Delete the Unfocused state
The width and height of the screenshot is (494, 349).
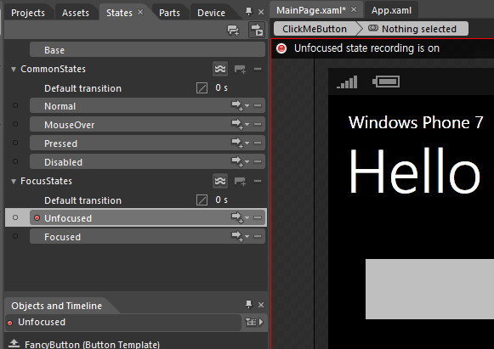click(258, 217)
